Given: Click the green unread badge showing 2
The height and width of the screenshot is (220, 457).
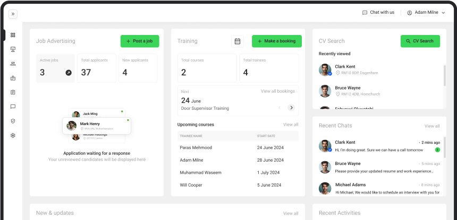Looking at the screenshot, I should pos(437,150).
